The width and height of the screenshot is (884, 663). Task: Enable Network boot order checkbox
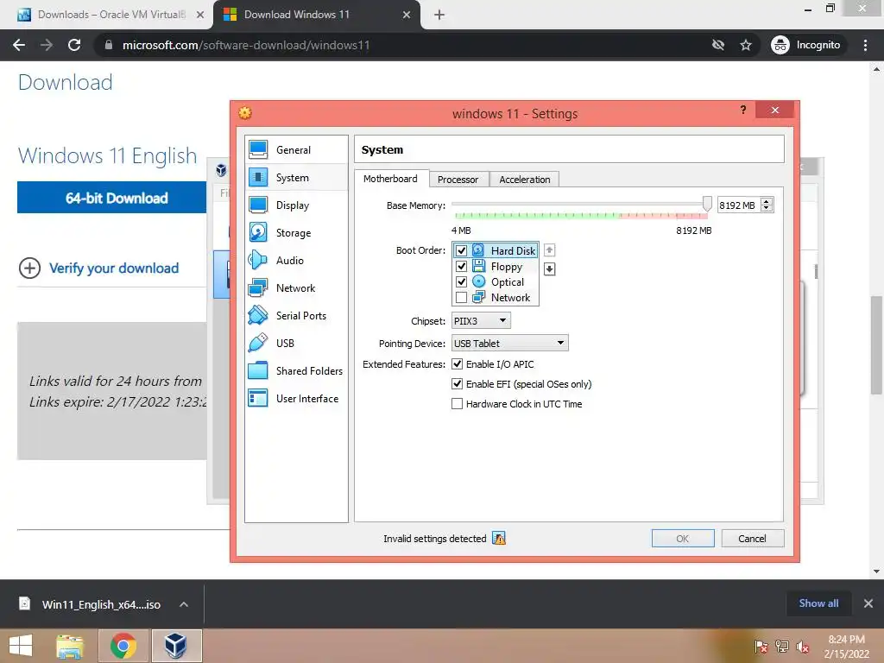tap(461, 298)
